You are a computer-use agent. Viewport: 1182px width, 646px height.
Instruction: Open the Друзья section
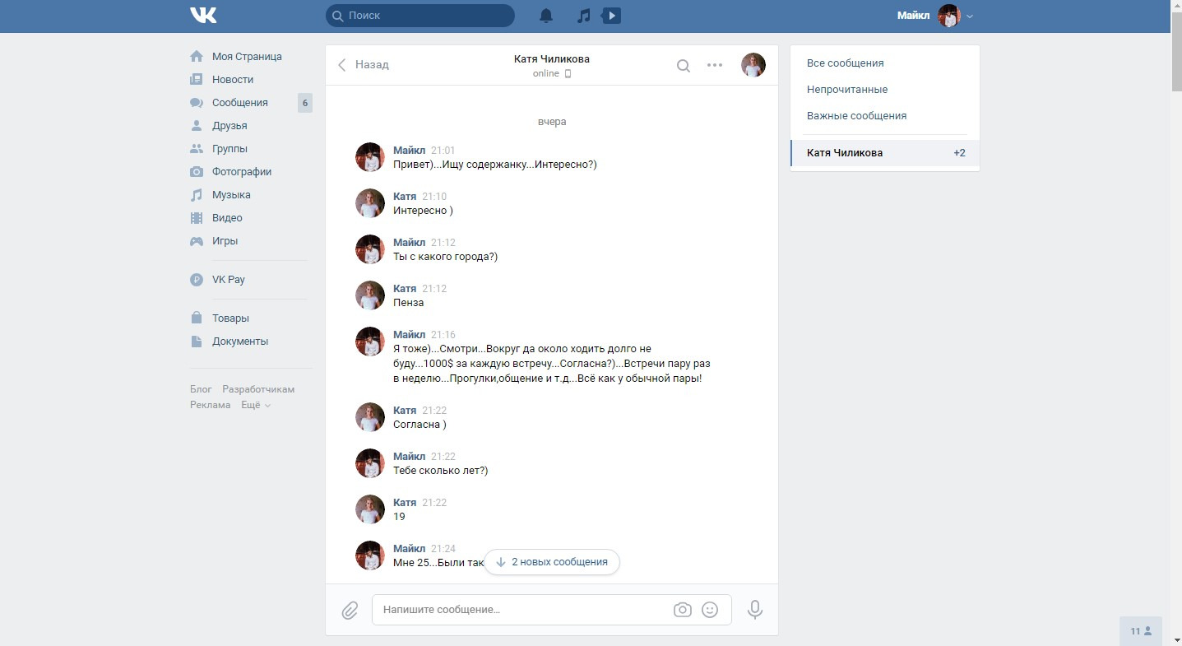tap(229, 126)
